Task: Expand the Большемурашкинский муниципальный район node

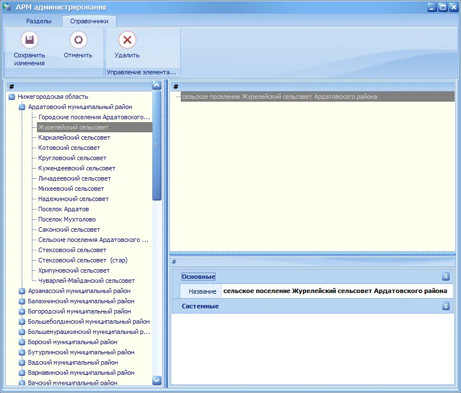Action: (x=22, y=332)
